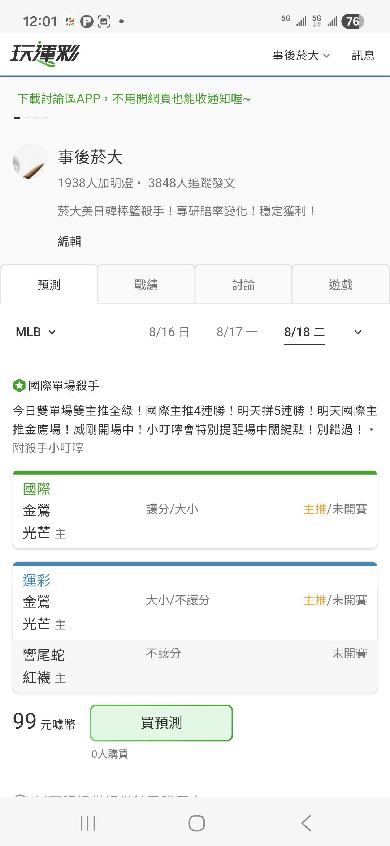Open the 下載討論區APP banner link

point(134,98)
